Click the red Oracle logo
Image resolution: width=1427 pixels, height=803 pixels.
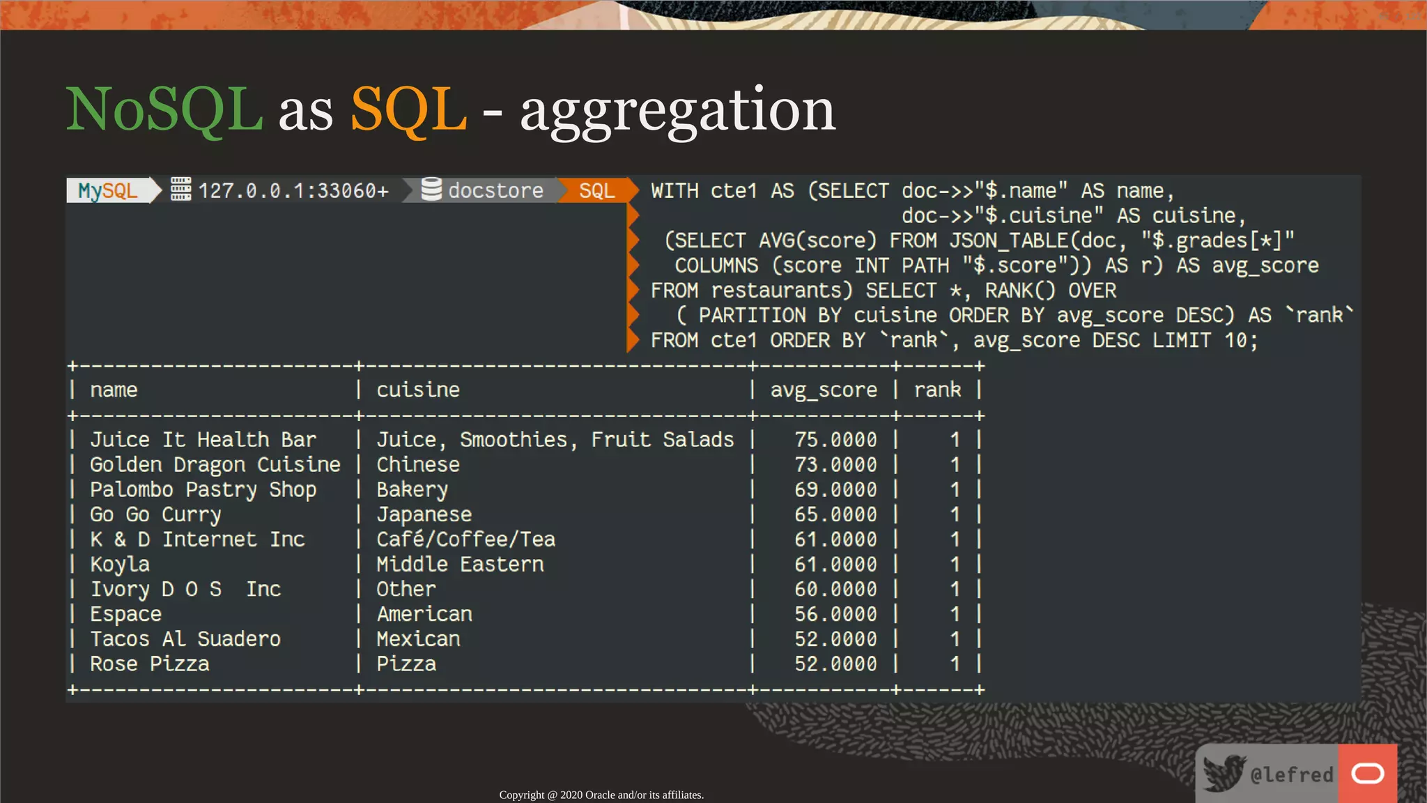pyautogui.click(x=1367, y=773)
